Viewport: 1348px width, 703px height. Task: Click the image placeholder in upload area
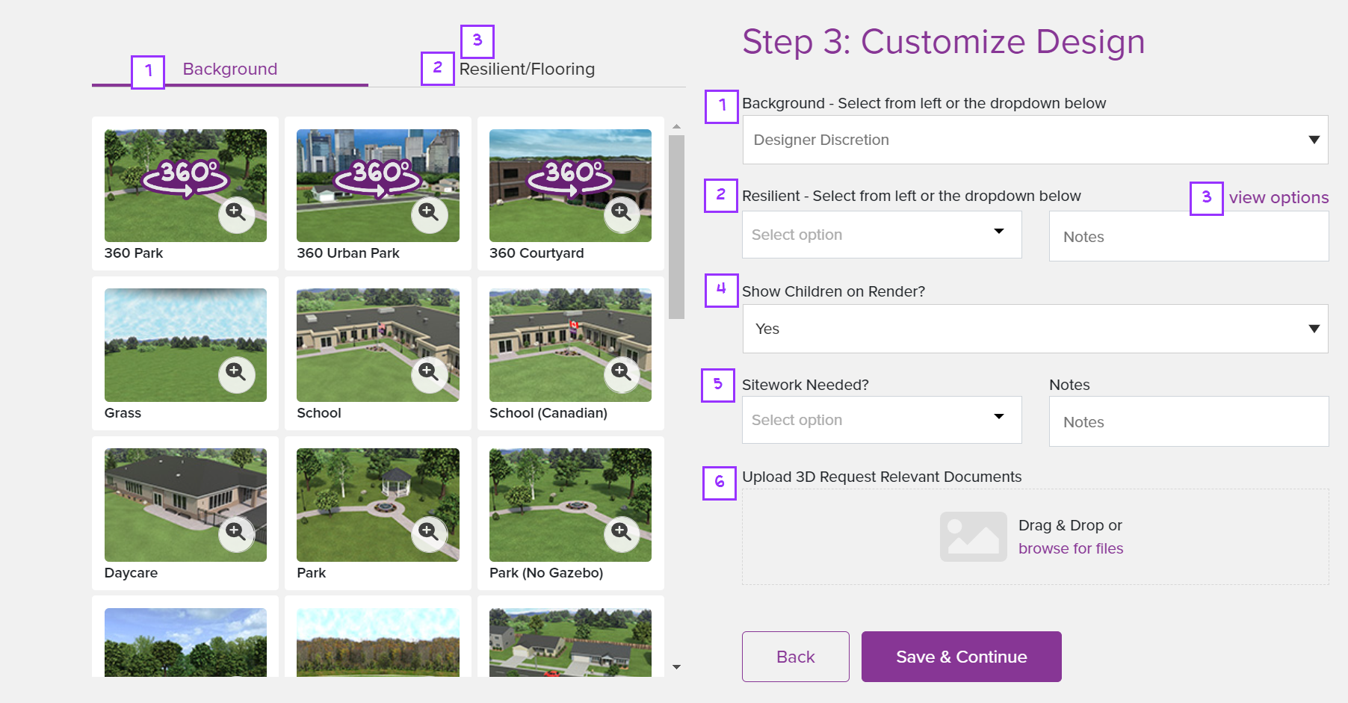tap(973, 536)
